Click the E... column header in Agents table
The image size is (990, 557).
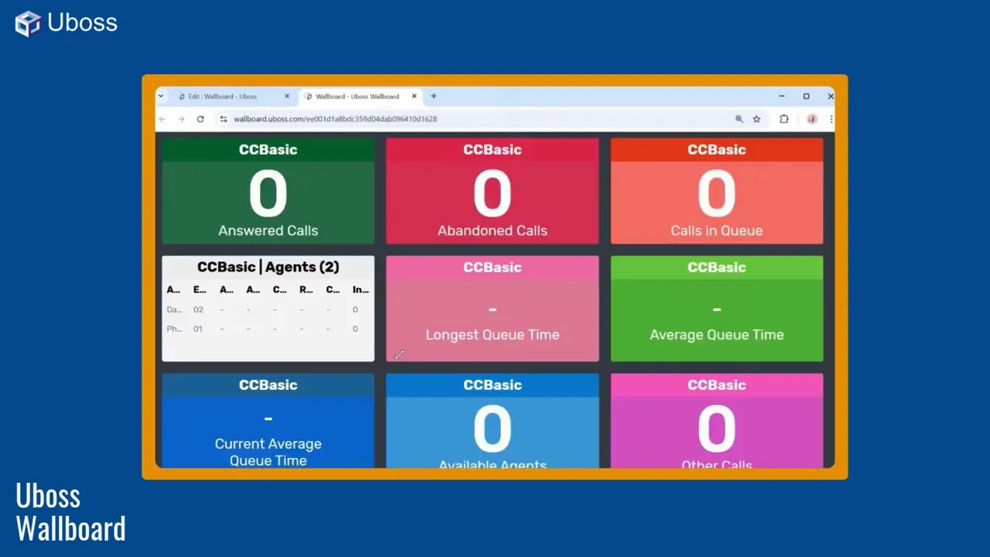pyautogui.click(x=200, y=289)
